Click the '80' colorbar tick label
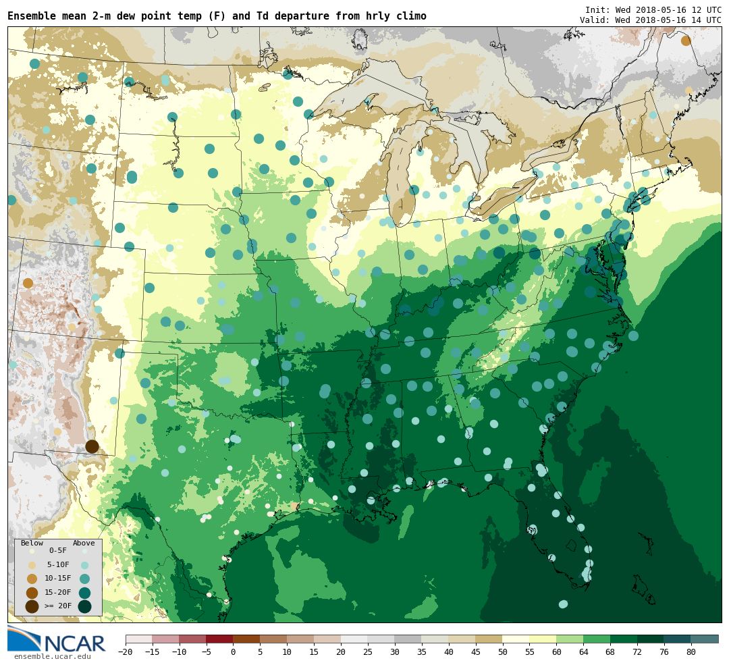 691,651
